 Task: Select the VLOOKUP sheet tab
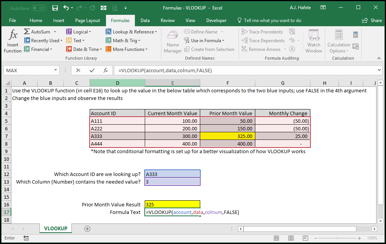pos(55,228)
